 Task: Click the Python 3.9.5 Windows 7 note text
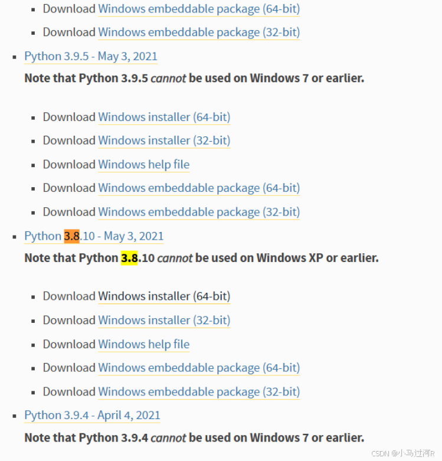click(x=194, y=78)
